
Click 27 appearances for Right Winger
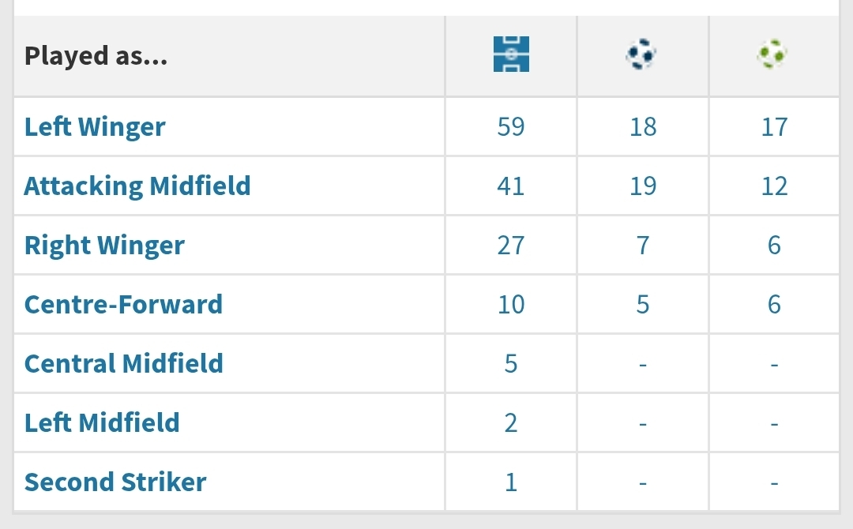(511, 246)
